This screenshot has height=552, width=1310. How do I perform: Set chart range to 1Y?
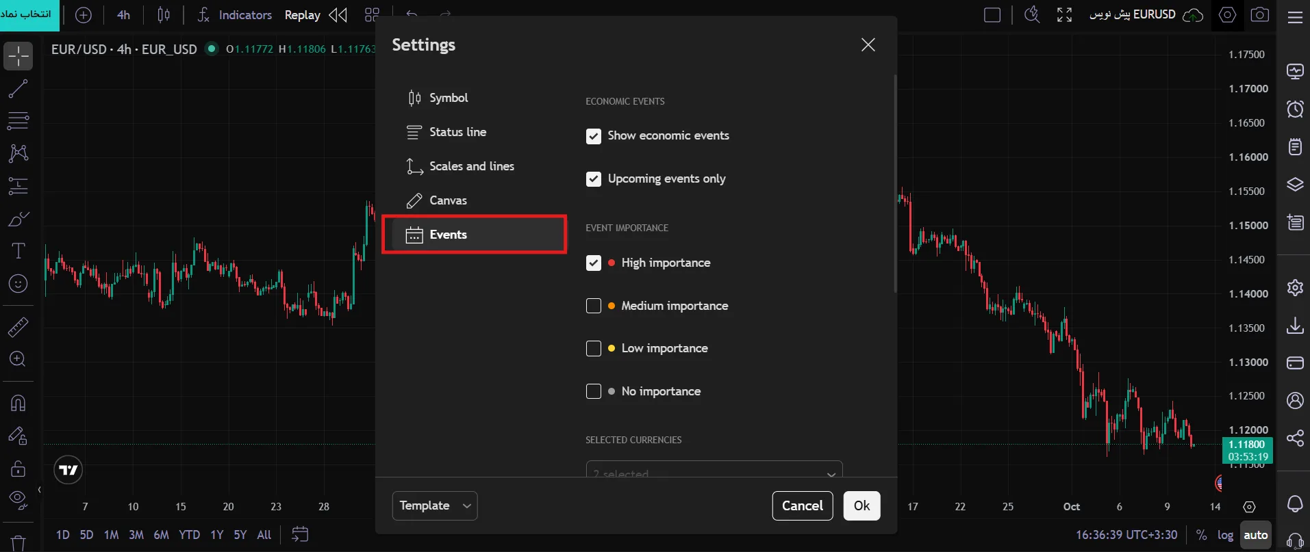coord(217,535)
